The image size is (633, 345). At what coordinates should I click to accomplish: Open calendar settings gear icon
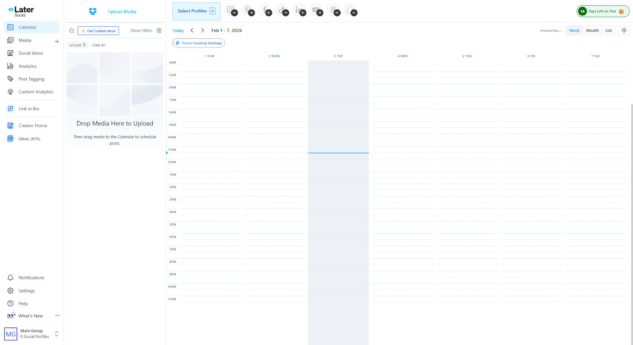(624, 30)
